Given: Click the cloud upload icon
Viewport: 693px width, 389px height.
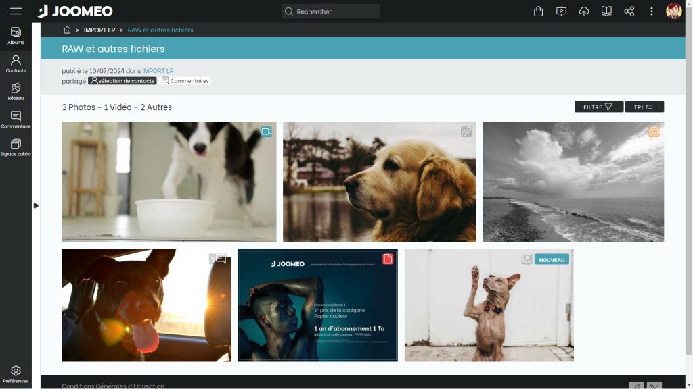Looking at the screenshot, I should [584, 11].
